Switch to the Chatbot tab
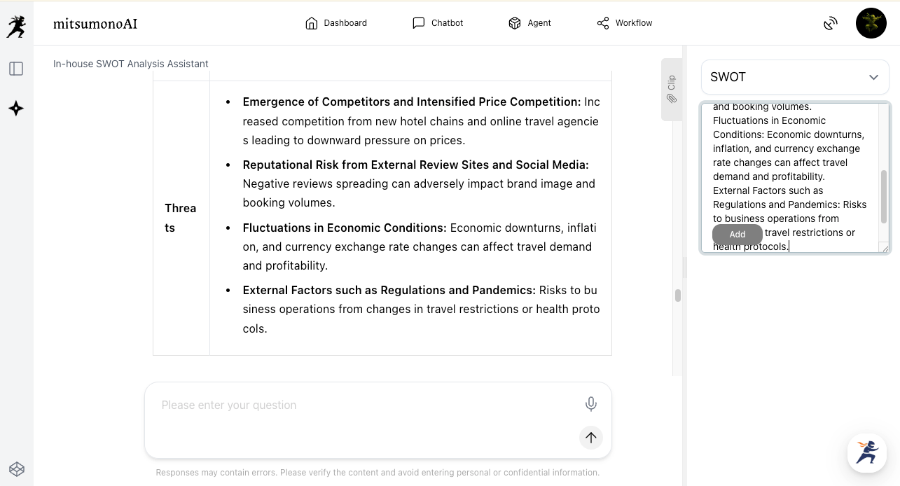 [438, 23]
